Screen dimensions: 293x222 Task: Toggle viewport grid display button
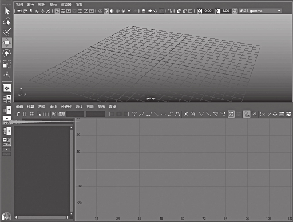tap(57, 11)
